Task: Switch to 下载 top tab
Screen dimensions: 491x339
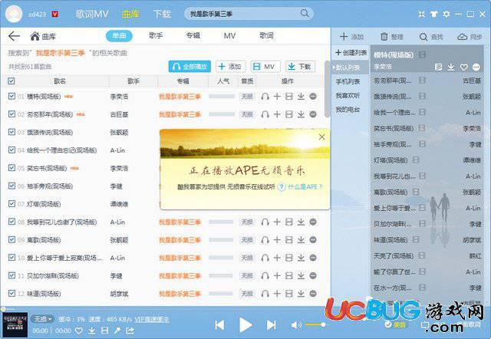Action: pyautogui.click(x=162, y=14)
